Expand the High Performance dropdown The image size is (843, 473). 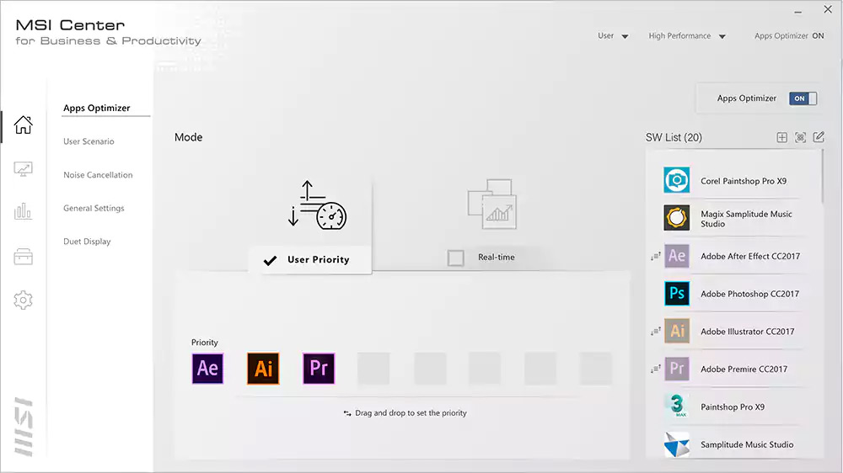[x=685, y=36]
